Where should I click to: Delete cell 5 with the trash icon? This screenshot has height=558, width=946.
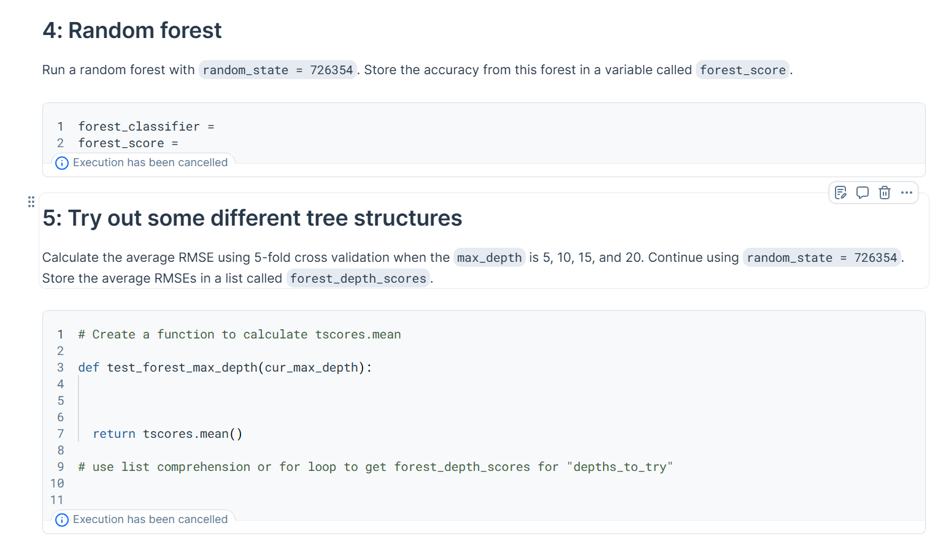click(885, 193)
